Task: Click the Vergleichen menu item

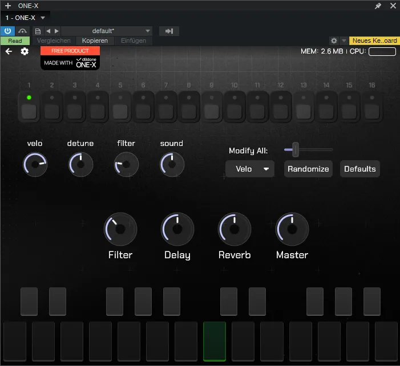Action: (x=54, y=41)
